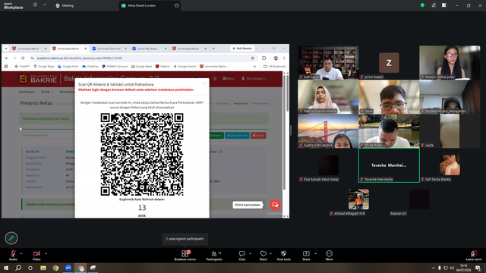
Task: Open Menu in Bakrie header
Action: 229,79
